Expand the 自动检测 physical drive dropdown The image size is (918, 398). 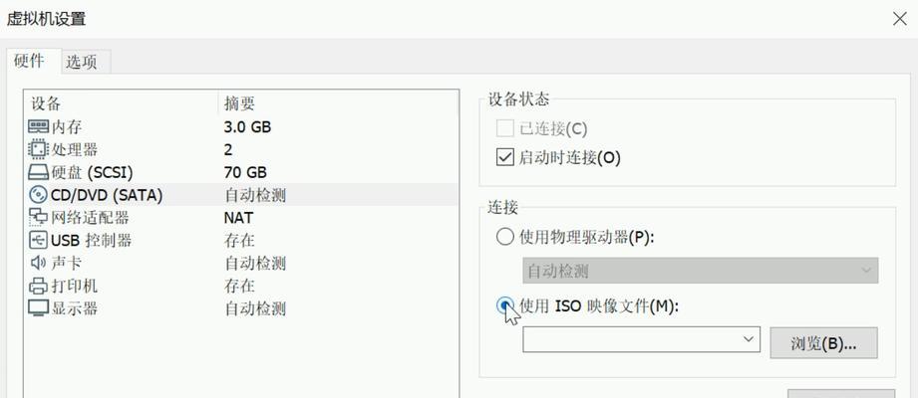[x=700, y=271]
